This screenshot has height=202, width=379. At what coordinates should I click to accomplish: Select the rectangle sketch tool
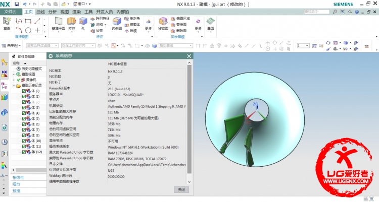28,21
